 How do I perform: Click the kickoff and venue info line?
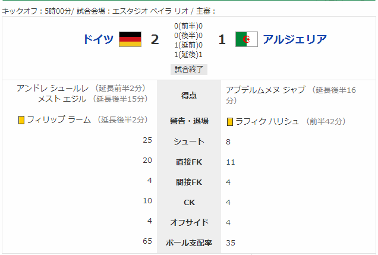coord(109,11)
